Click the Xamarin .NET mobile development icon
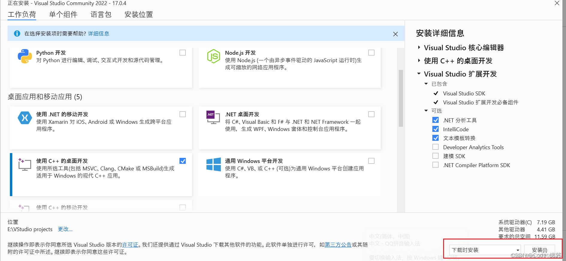 pyautogui.click(x=25, y=118)
